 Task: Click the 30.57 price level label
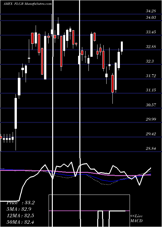point(151,105)
